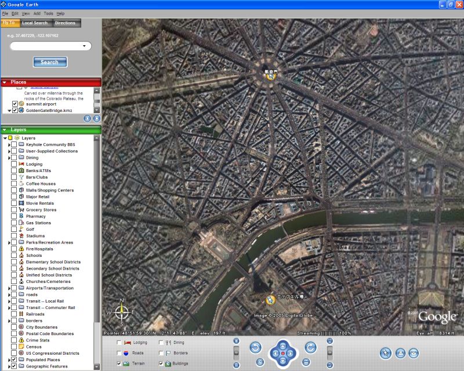The height and width of the screenshot is (371, 464).
Task: Enable the Roads checkbox in bottom panel
Action: pos(119,352)
